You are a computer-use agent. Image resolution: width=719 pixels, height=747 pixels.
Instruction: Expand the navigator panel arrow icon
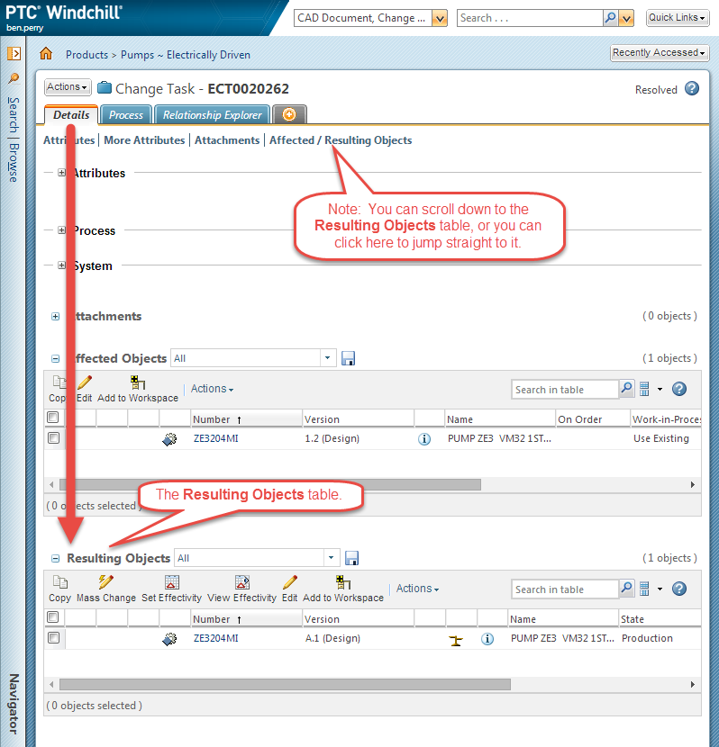[14, 53]
